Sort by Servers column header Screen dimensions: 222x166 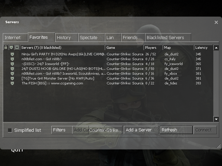(x=62, y=48)
